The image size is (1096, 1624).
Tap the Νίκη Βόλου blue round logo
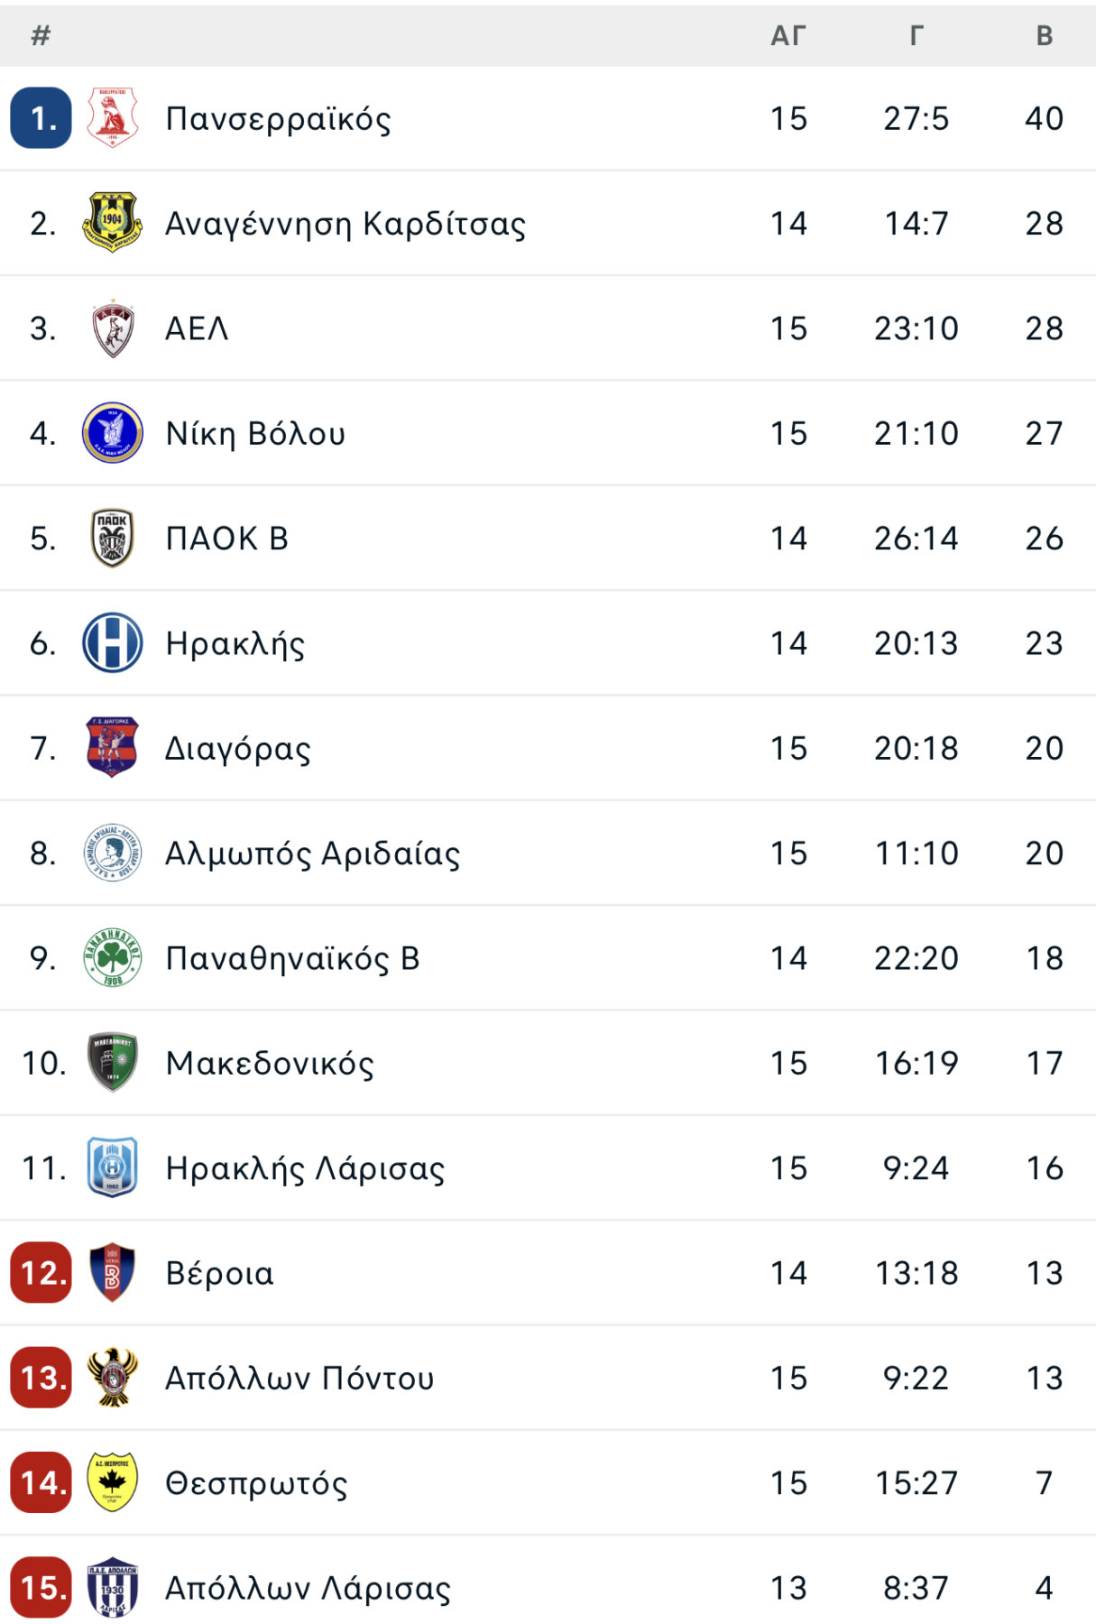[112, 433]
